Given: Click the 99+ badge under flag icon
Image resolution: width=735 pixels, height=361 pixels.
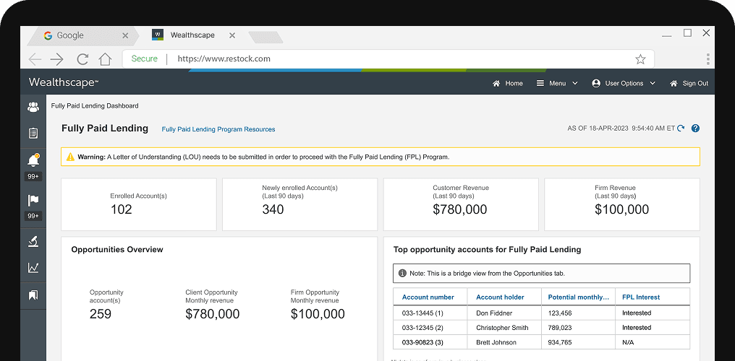Looking at the screenshot, I should coord(33,216).
